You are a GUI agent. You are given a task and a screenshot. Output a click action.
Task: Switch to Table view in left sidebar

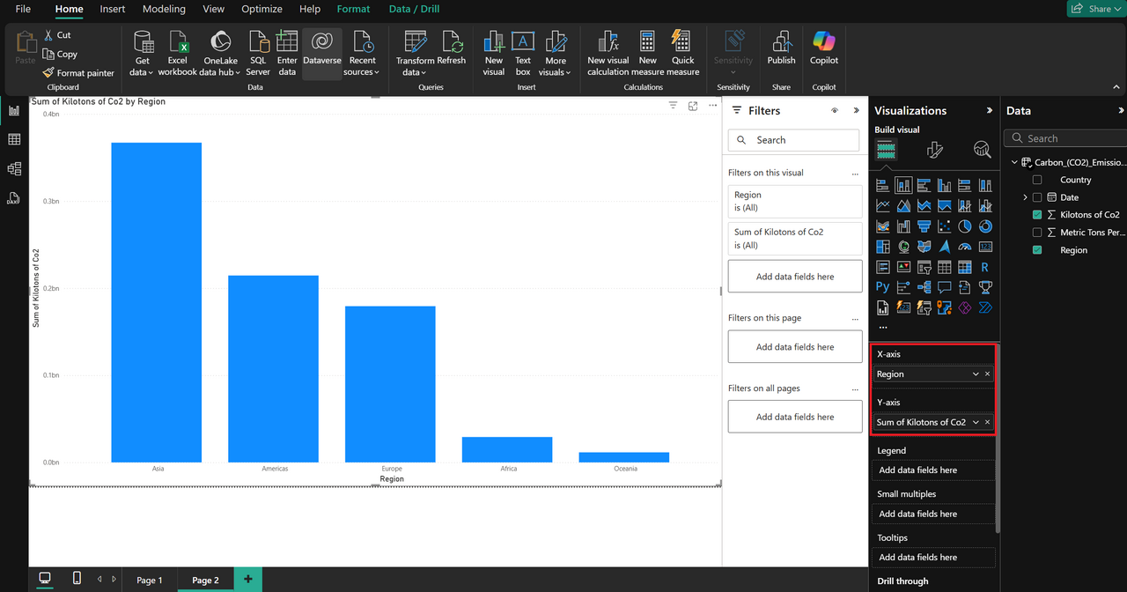[14, 139]
